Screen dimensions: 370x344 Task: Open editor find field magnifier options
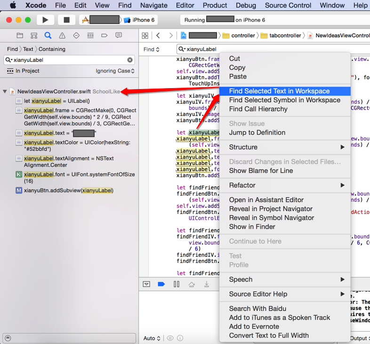182,49
